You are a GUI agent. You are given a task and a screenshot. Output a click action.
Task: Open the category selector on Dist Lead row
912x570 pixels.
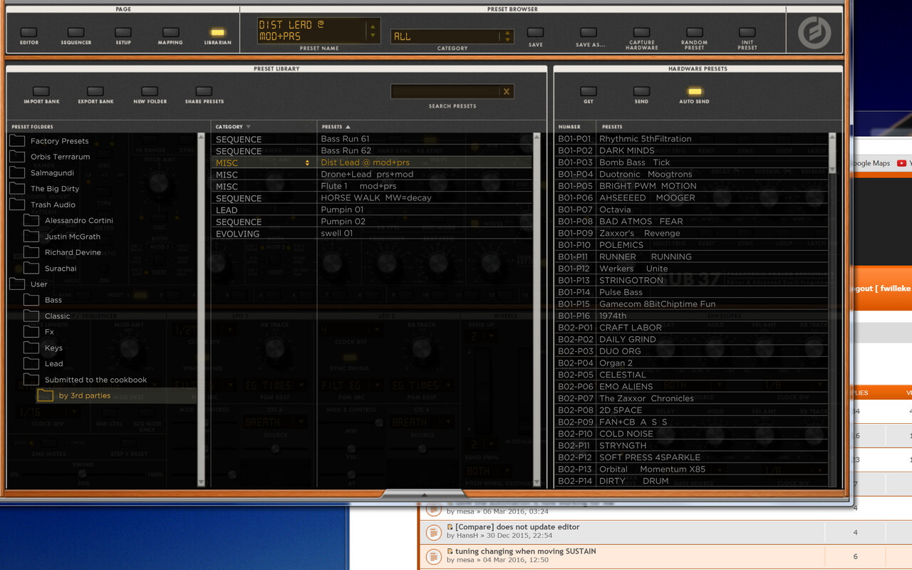pos(305,162)
